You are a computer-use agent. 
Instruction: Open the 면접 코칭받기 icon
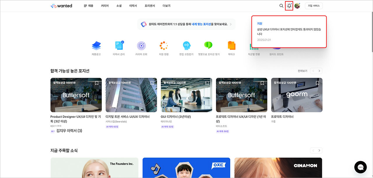(186, 46)
